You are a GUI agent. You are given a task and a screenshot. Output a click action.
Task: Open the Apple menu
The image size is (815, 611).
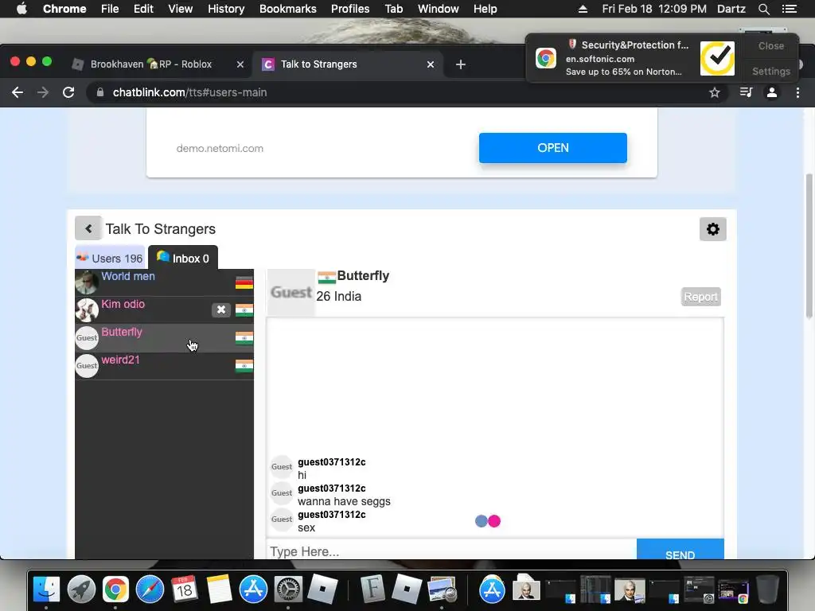click(21, 9)
